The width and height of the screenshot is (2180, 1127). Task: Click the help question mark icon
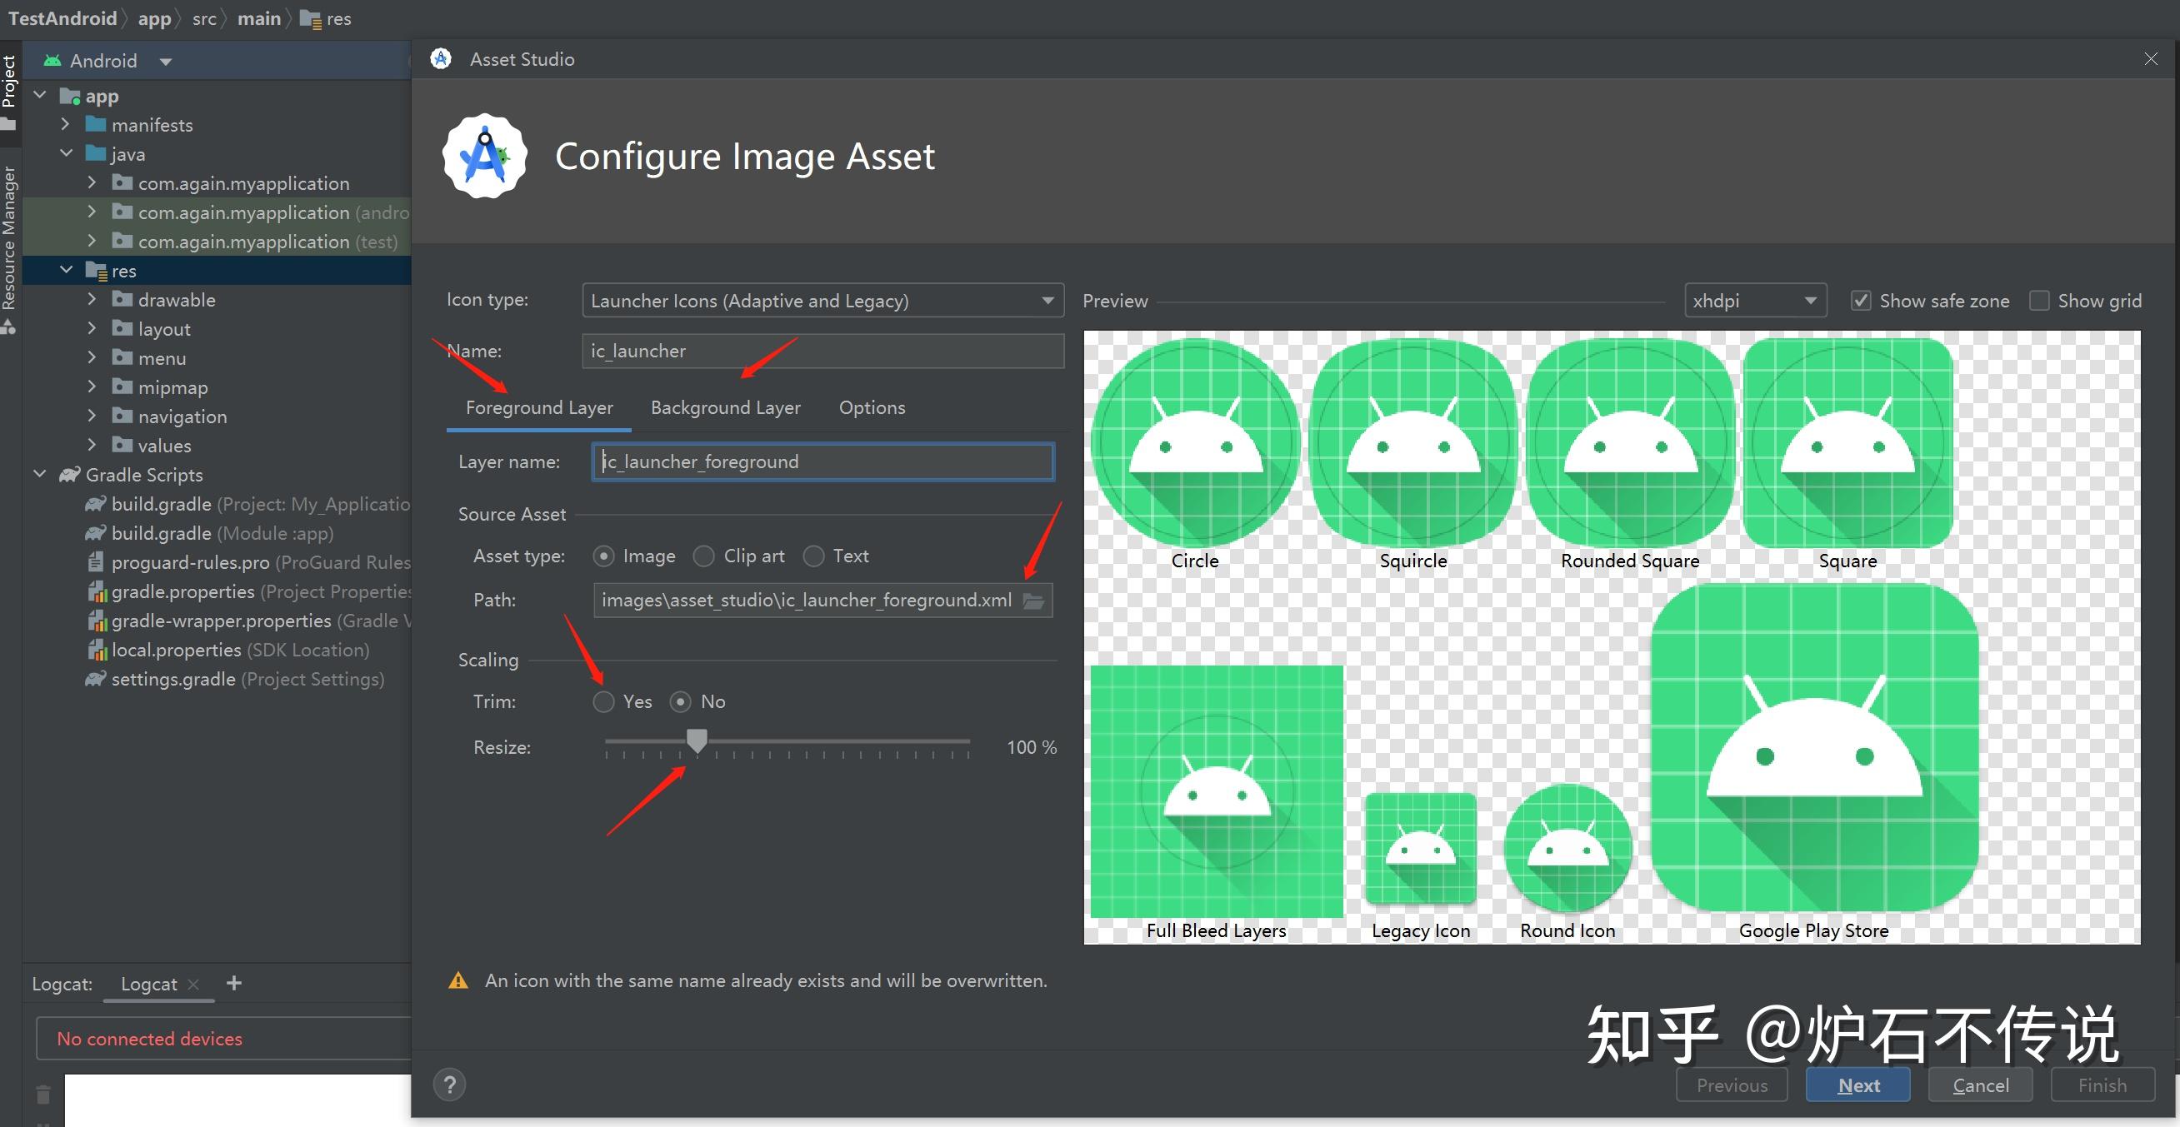(x=449, y=1085)
